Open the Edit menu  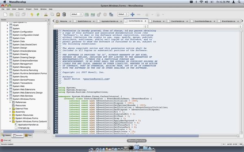pyautogui.click(x=8, y=9)
